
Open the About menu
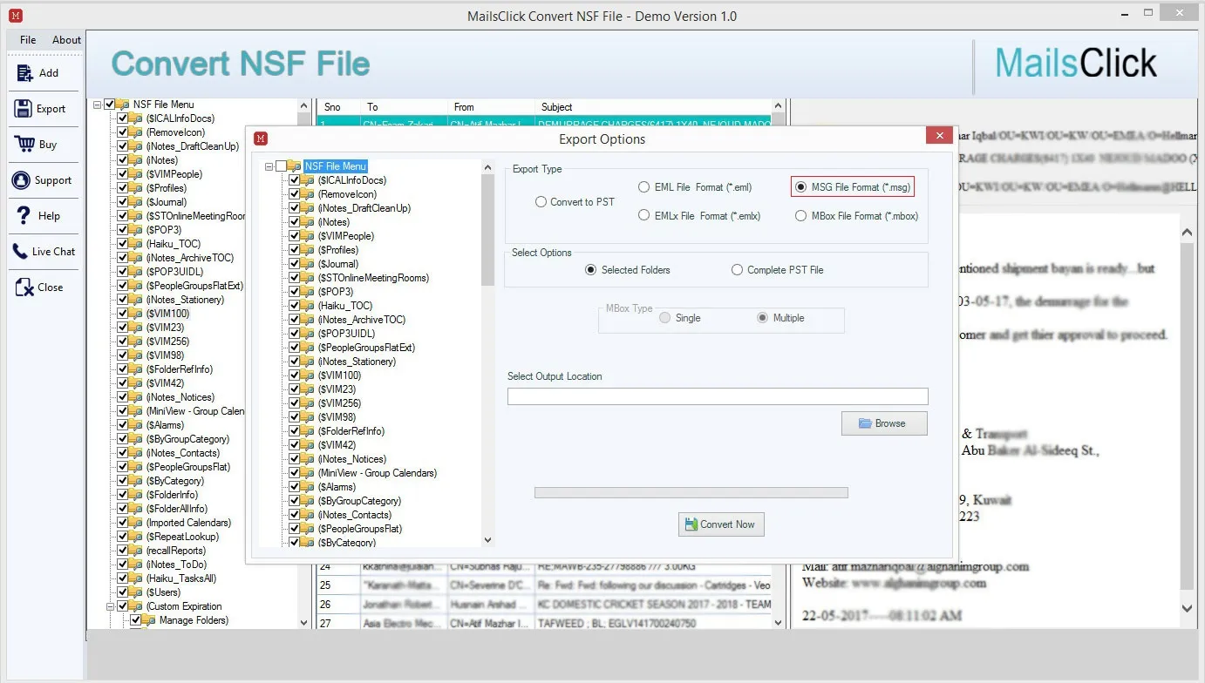(x=66, y=40)
